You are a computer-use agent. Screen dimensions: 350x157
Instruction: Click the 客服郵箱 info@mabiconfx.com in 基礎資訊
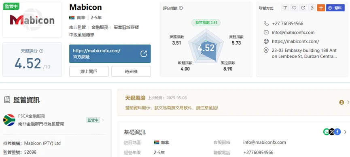[x=265, y=142]
